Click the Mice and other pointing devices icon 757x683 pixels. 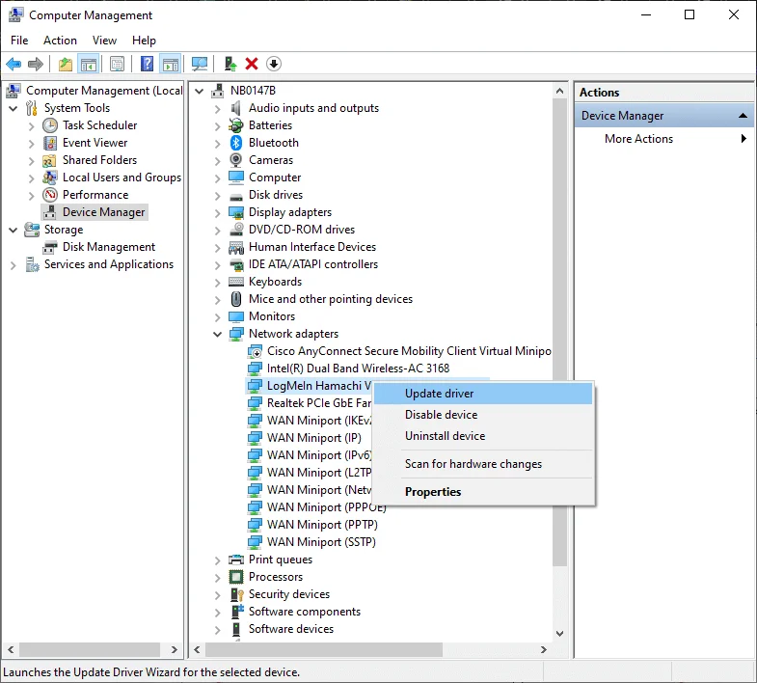(236, 299)
